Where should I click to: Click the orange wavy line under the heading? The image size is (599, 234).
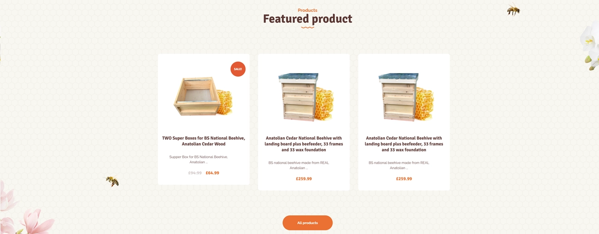pos(307,28)
